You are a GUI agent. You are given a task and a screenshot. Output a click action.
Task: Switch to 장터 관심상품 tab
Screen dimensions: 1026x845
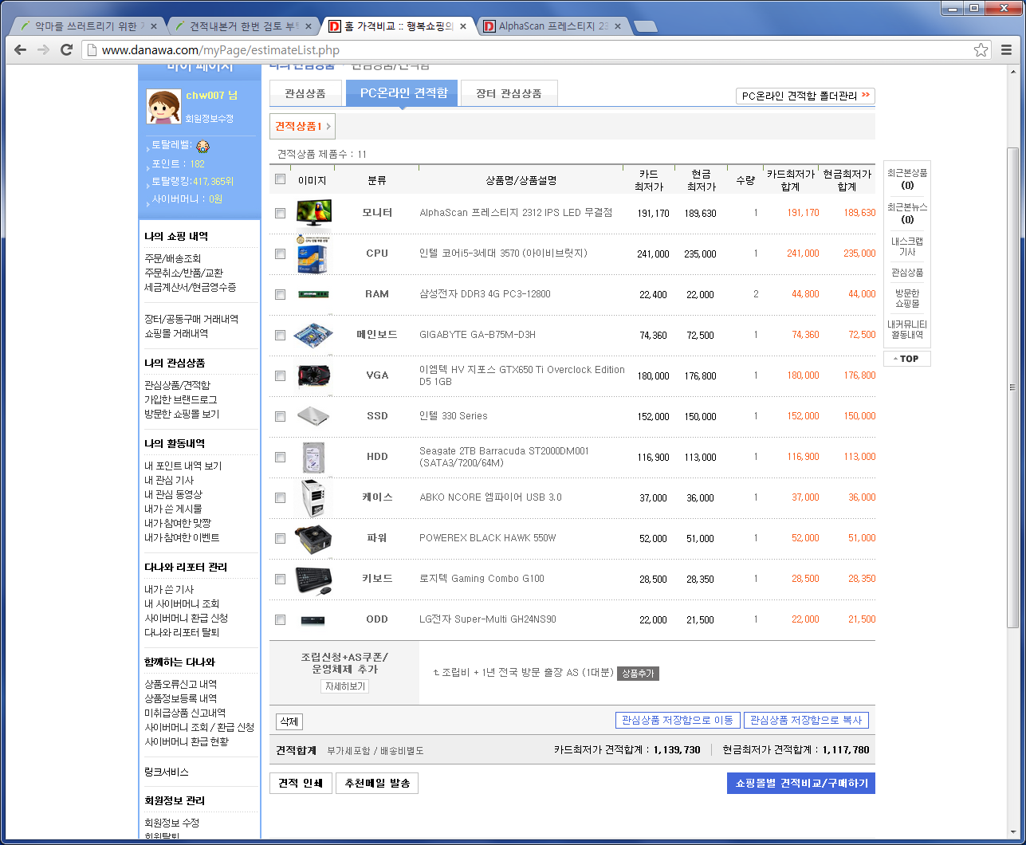[509, 93]
